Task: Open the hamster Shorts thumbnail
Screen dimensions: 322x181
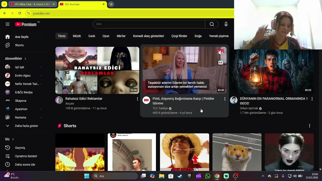Action: pos(237,152)
